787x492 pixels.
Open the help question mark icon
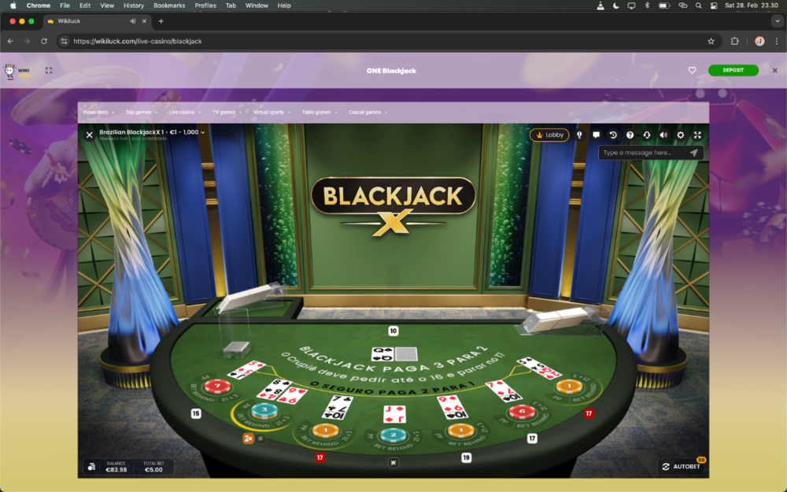[x=630, y=135]
